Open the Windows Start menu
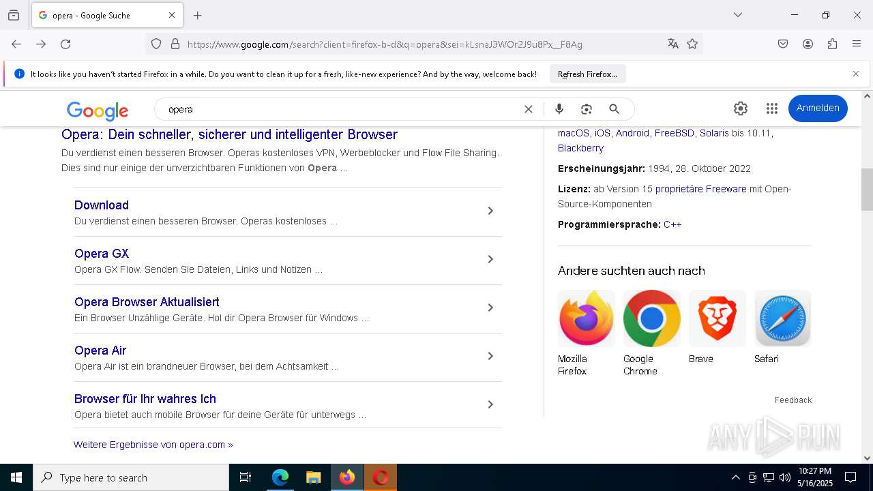Image resolution: width=873 pixels, height=491 pixels. pos(16,477)
